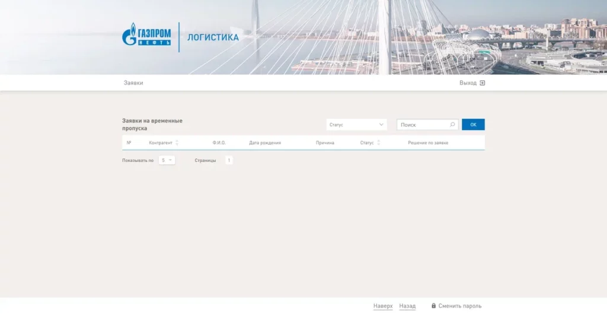This screenshot has height=314, width=607.
Task: Click the Причина column header
Action: [x=325, y=142]
